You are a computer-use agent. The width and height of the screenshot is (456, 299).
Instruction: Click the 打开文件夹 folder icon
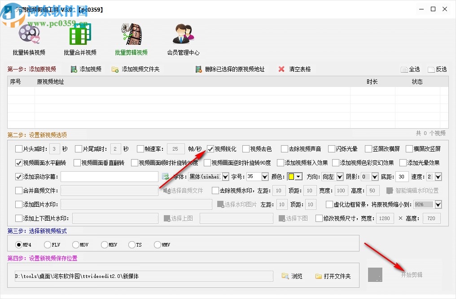[x=319, y=276]
